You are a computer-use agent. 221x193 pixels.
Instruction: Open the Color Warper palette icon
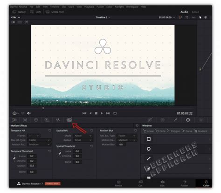pos(163,120)
